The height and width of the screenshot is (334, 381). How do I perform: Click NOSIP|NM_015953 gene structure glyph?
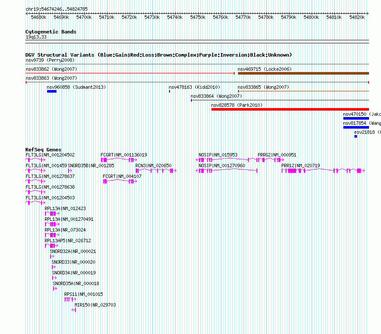[x=226, y=159]
